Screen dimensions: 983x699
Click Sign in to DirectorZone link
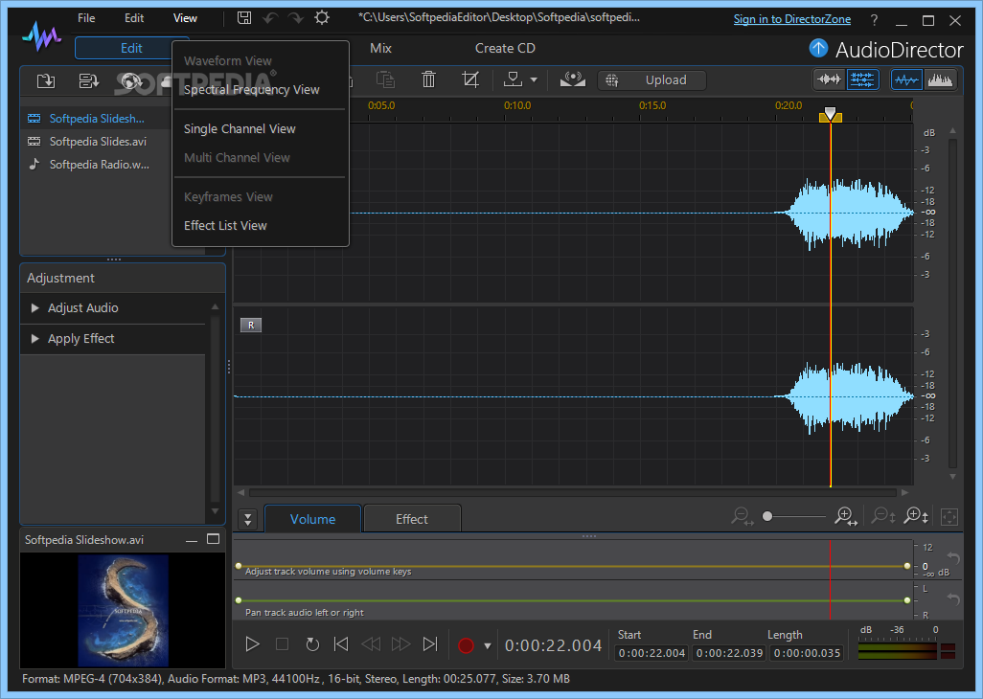(791, 19)
